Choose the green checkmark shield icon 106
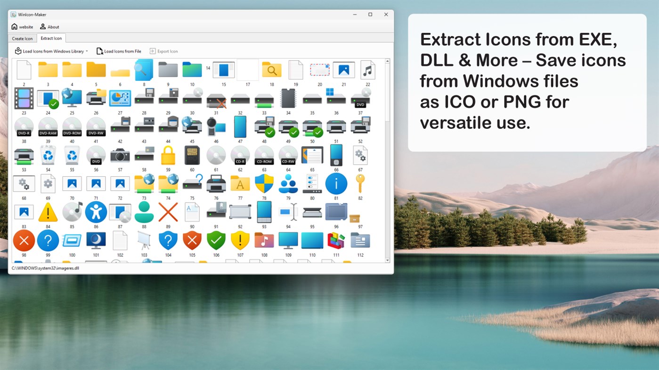659x370 pixels. coord(216,240)
